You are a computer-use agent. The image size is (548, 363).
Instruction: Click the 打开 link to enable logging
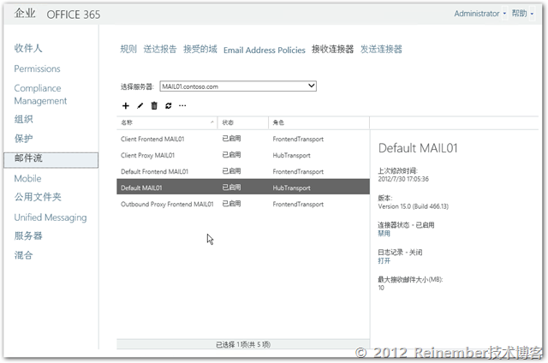pyautogui.click(x=384, y=260)
